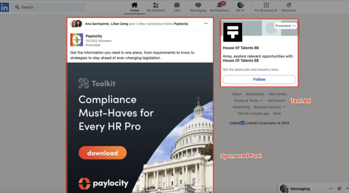Follow House Of Talents BE
The height and width of the screenshot is (193, 349).
(259, 80)
